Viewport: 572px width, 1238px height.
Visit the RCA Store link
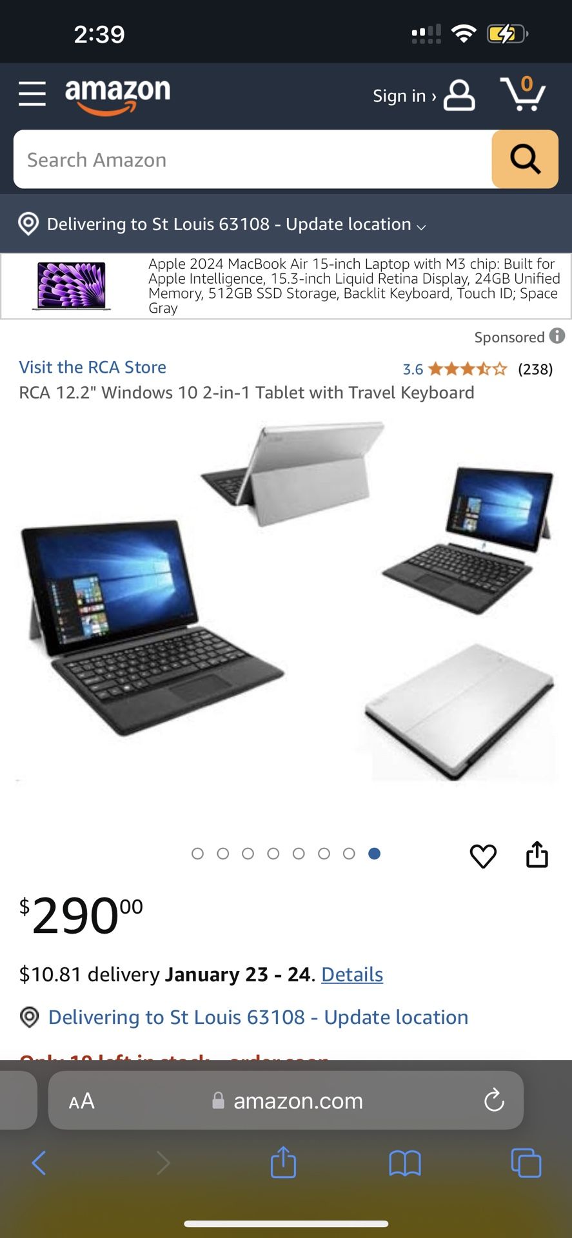[x=93, y=367]
